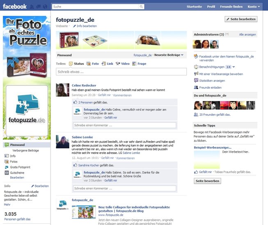
Task: Click the Benachrichtigungen icon in right sidebar
Action: (x=196, y=67)
